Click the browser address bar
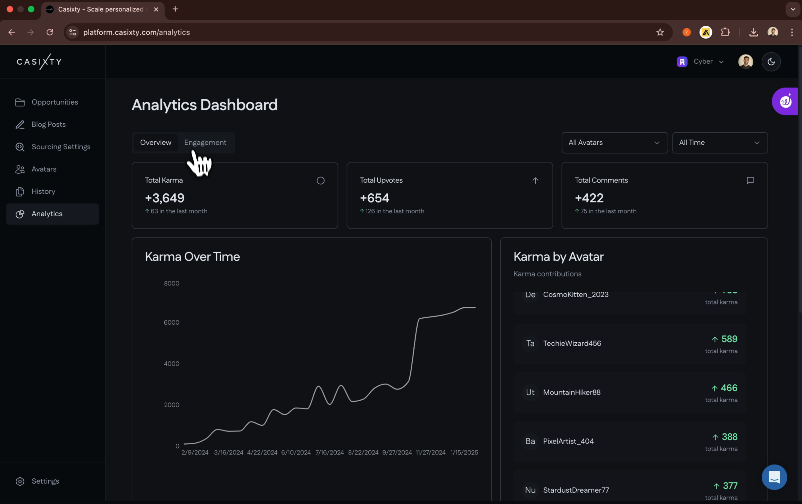This screenshot has height=504, width=802. coord(339,32)
